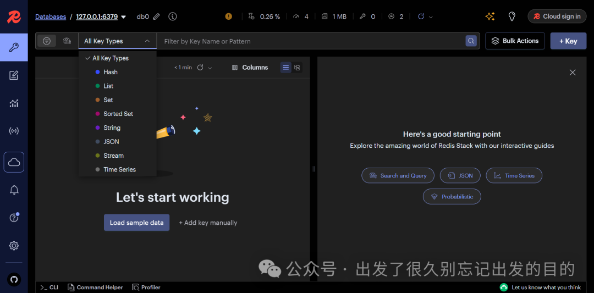
Task: Select Time Series key type in dropdown
Action: pos(118,170)
